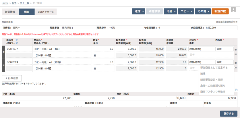240x118 pixels.
Task: Click drag handle of BC8-2024 row
Action: (3, 65)
